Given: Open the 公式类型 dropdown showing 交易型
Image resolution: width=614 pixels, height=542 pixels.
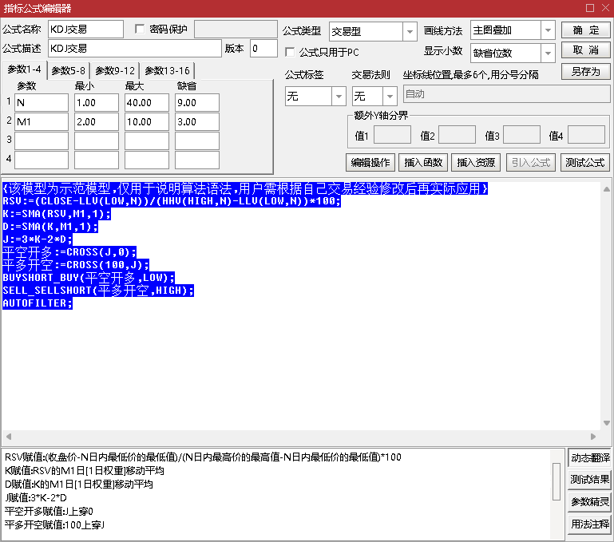Looking at the screenshot, I should pyautogui.click(x=373, y=31).
